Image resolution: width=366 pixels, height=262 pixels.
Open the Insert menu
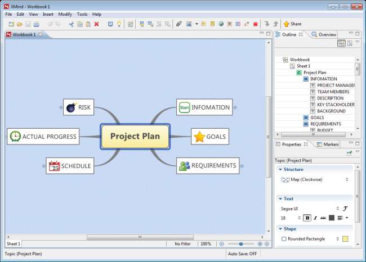point(48,14)
